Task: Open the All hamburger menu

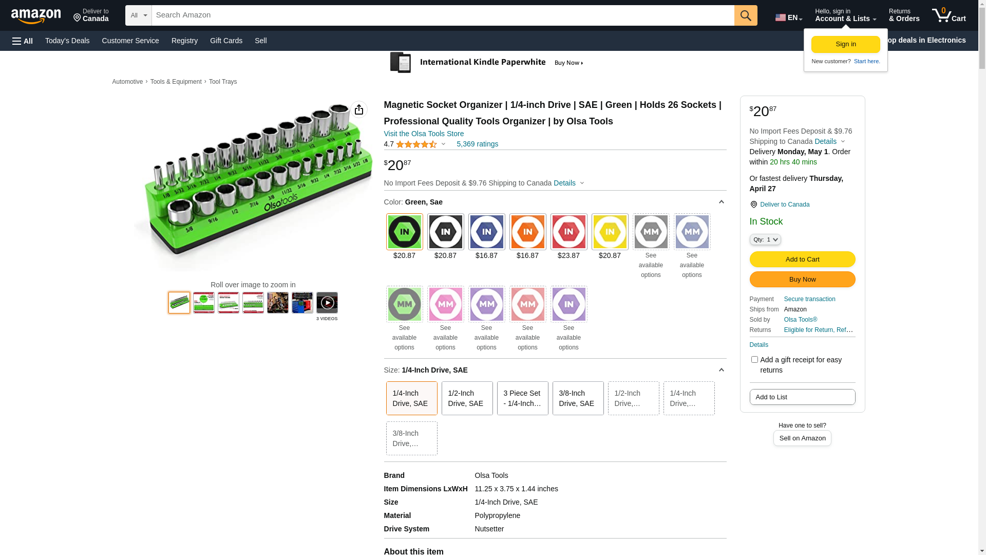Action: 23,41
